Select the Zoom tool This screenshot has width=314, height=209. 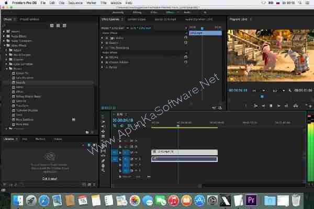coord(103,170)
